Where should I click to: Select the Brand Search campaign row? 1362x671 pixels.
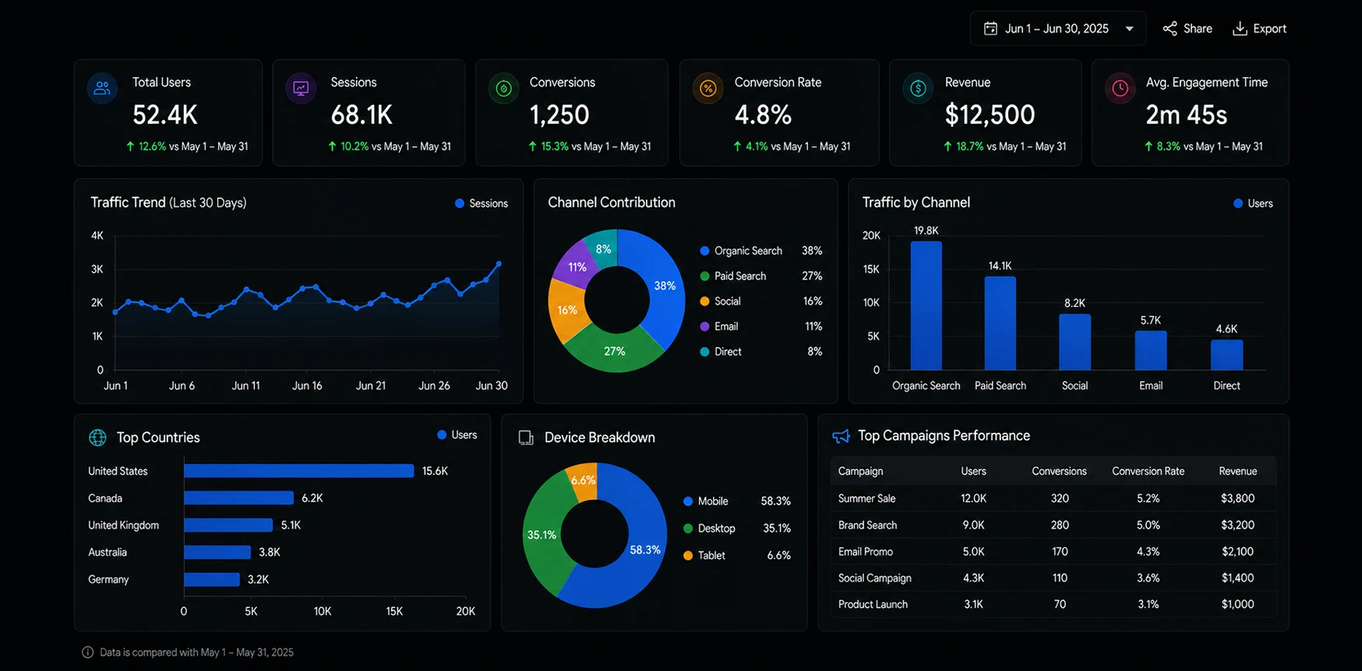tap(1053, 525)
